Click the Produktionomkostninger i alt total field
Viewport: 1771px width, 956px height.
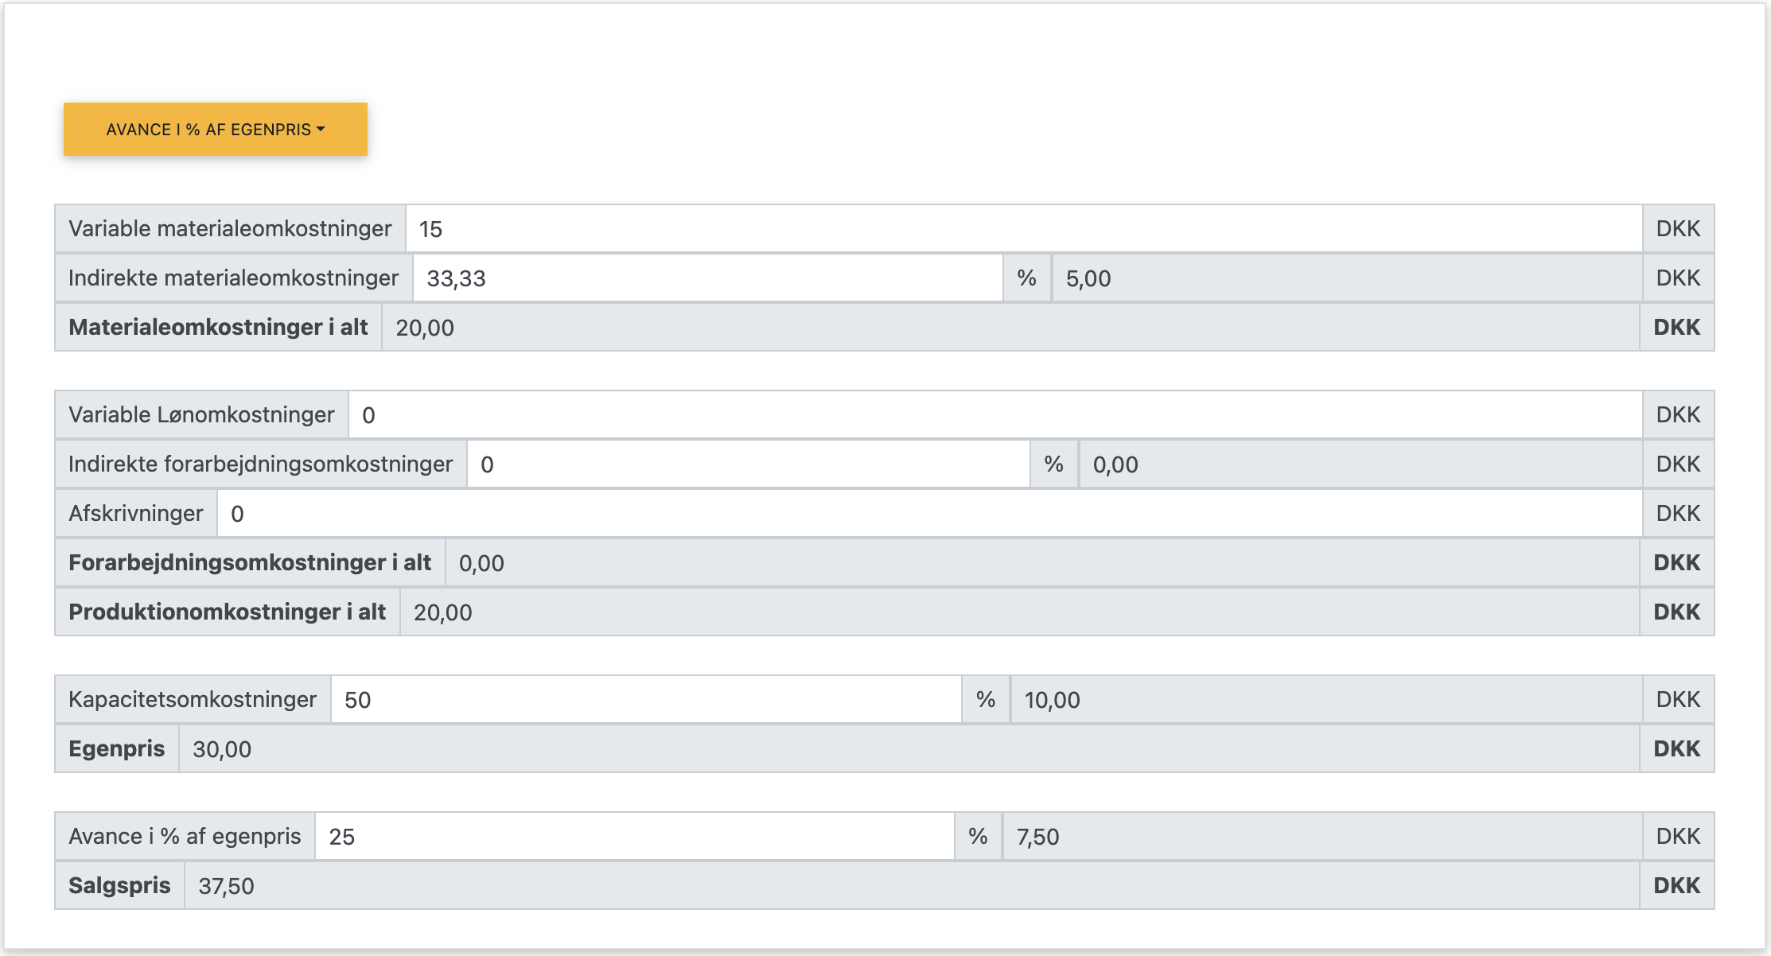1018,612
